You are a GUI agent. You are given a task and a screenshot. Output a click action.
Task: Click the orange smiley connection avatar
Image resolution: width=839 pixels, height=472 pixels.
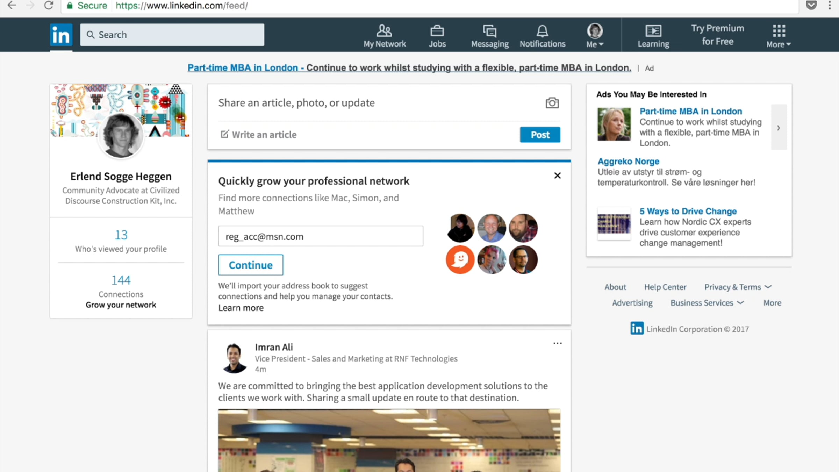point(460,259)
